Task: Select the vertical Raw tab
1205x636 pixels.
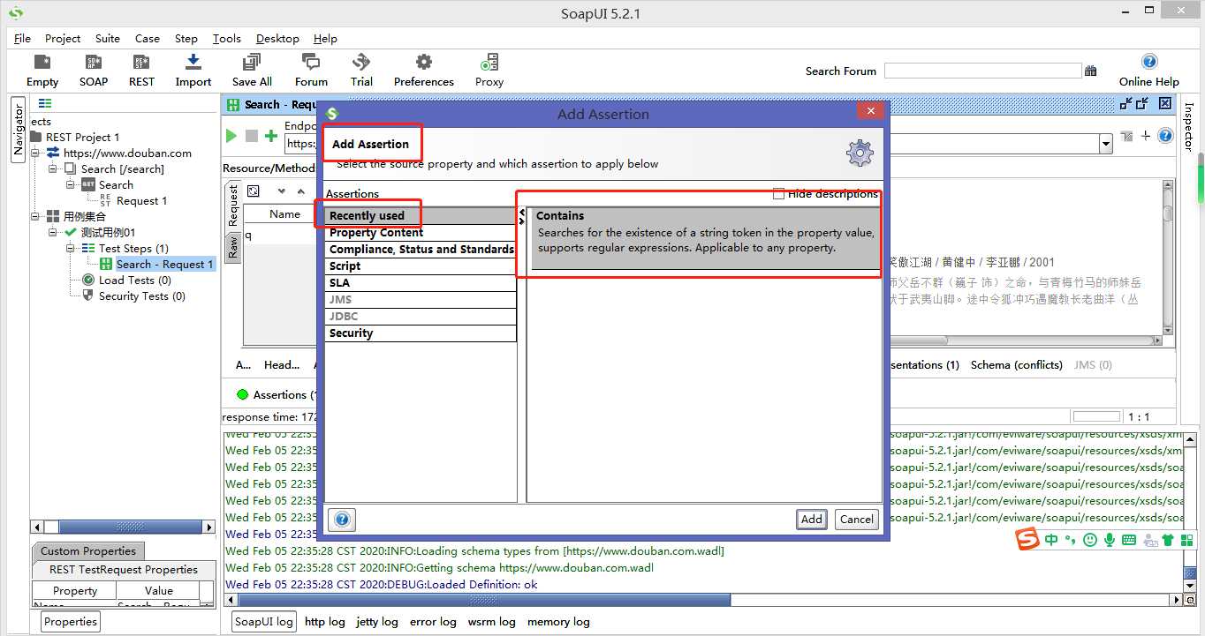Action: pyautogui.click(x=233, y=247)
